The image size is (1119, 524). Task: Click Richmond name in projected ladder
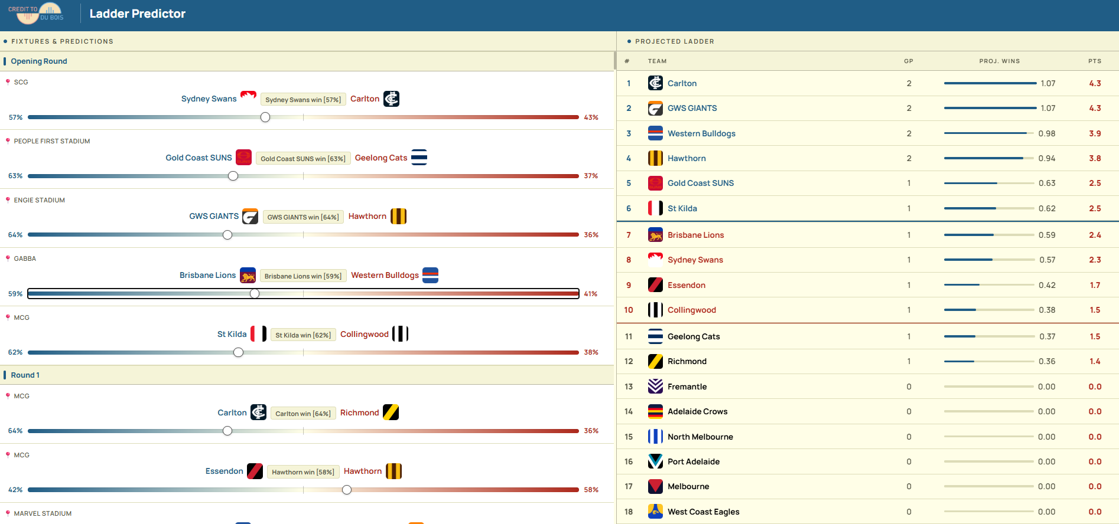(687, 361)
